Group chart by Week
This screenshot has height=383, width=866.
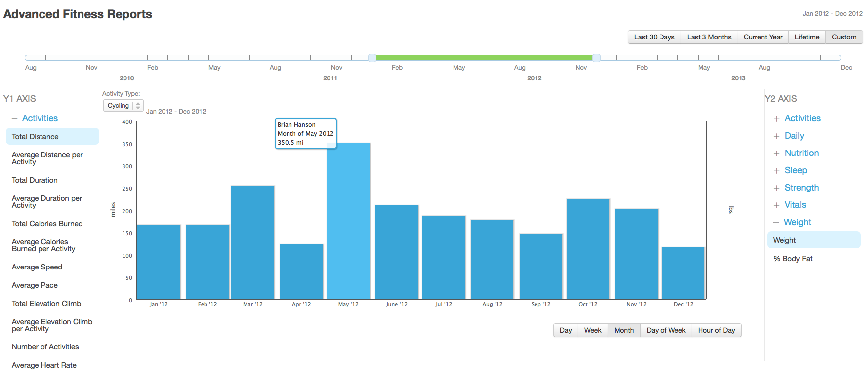pyautogui.click(x=592, y=330)
